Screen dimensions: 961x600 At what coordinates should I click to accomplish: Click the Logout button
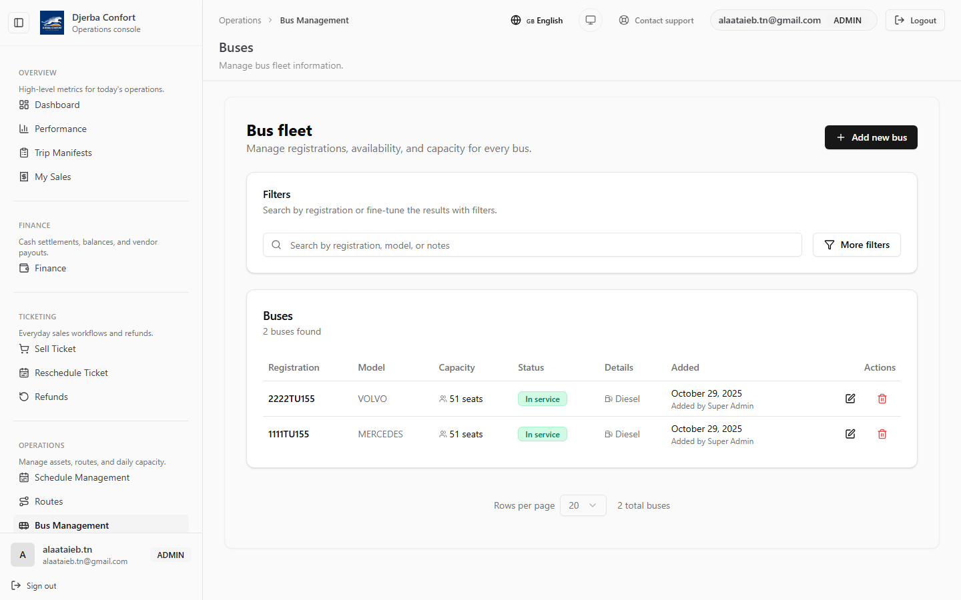pyautogui.click(x=915, y=21)
